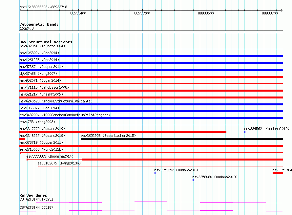
Task: Click the 16q24.3 cytogenetic band label
Action: (x=27, y=28)
